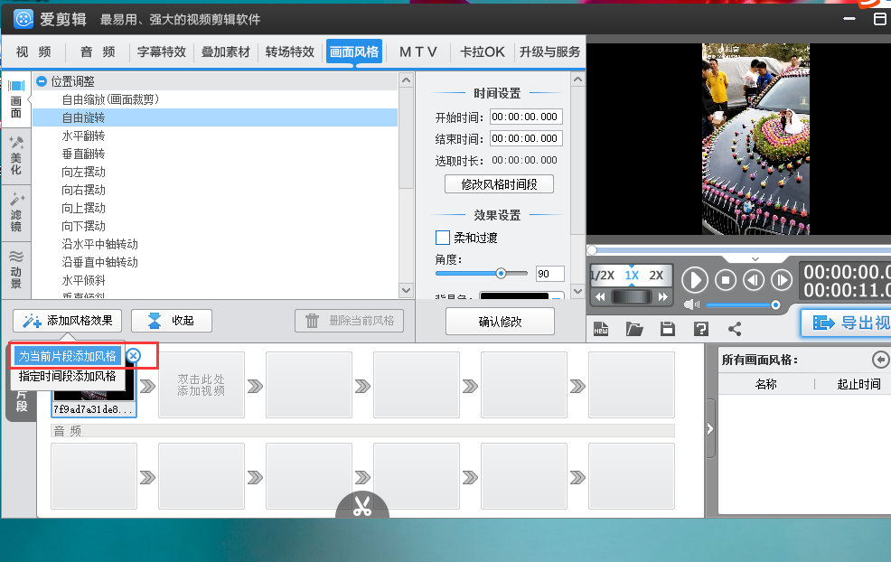
Task: Open the 画面 side panel icon
Action: coord(16,98)
